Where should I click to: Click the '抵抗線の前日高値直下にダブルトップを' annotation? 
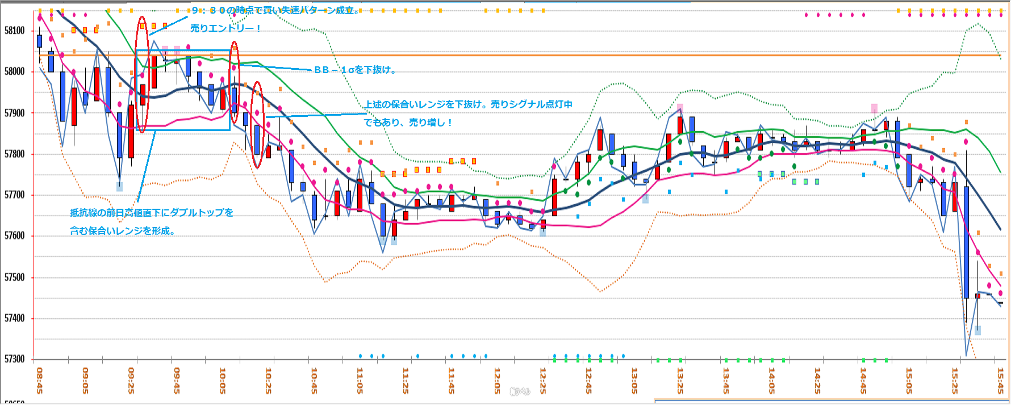pos(152,213)
